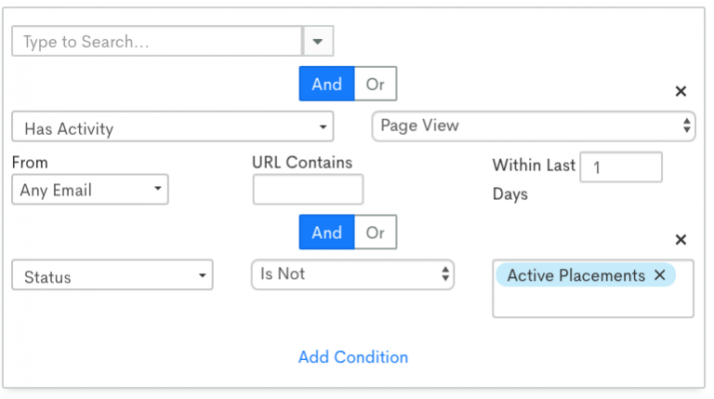Screen dimensions: 714x399
Task: Remove the Has Activity condition with X
Action: (x=681, y=91)
